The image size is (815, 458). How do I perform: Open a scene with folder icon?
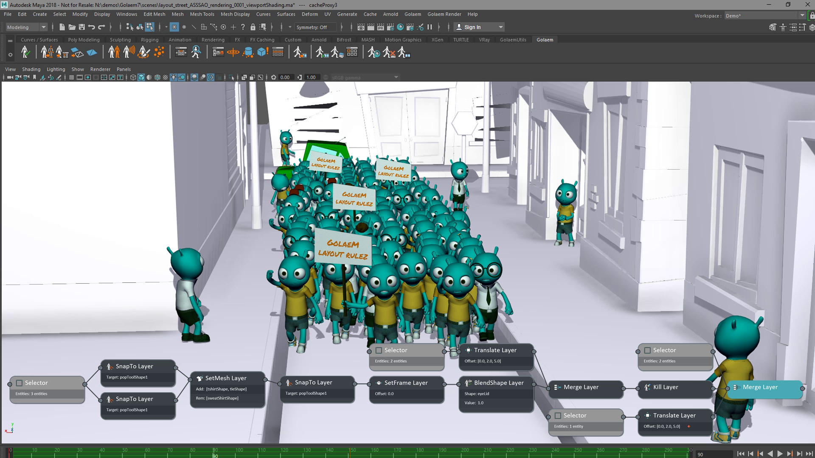(x=72, y=27)
